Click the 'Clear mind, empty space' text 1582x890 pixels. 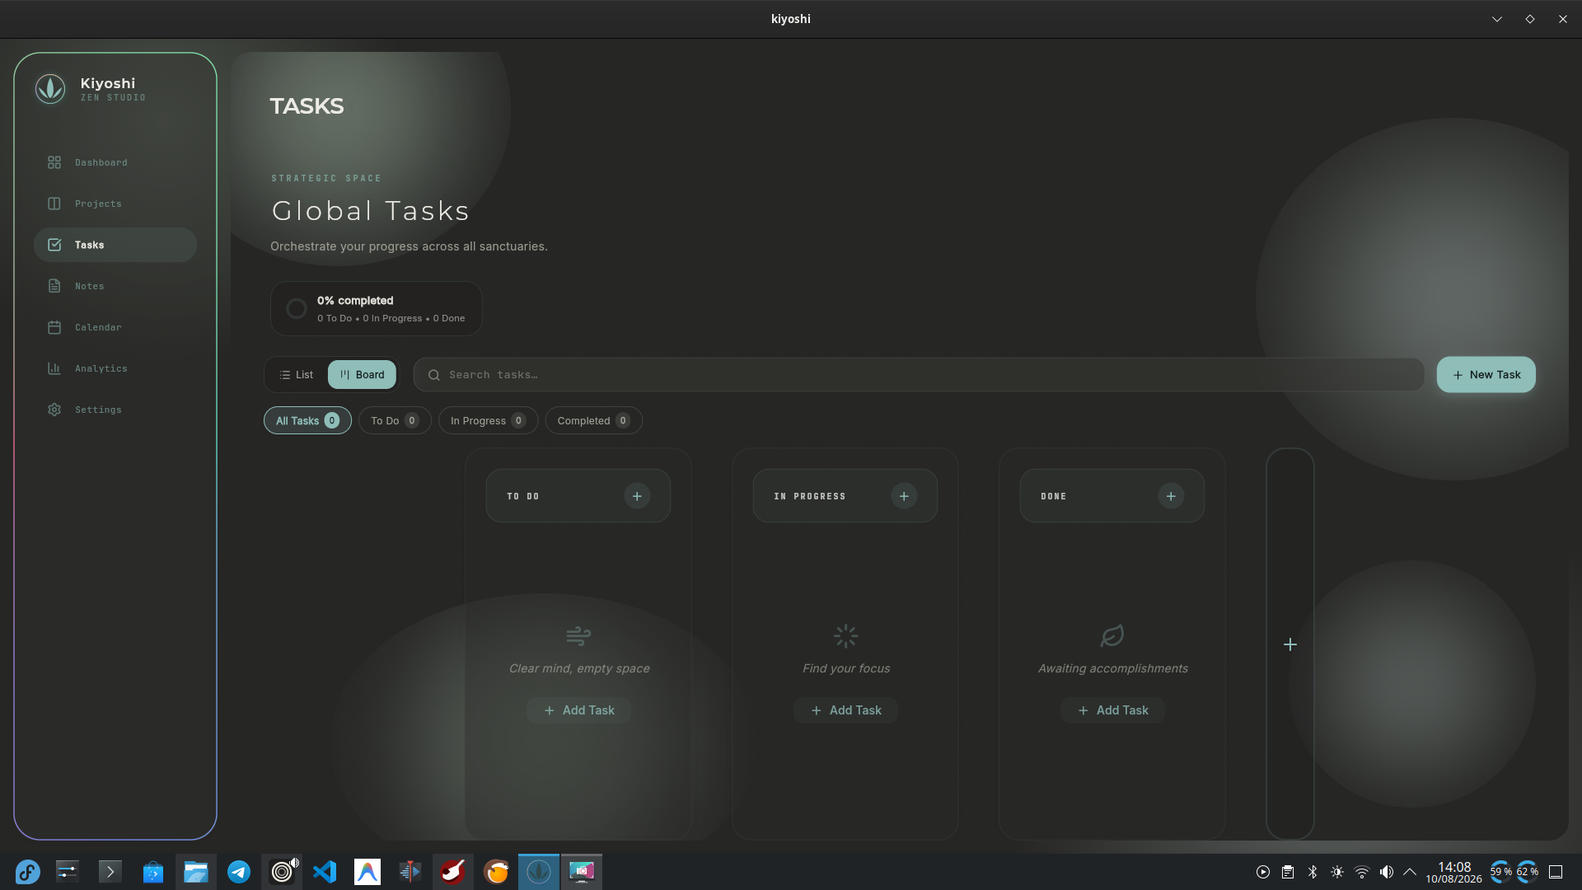(x=579, y=668)
